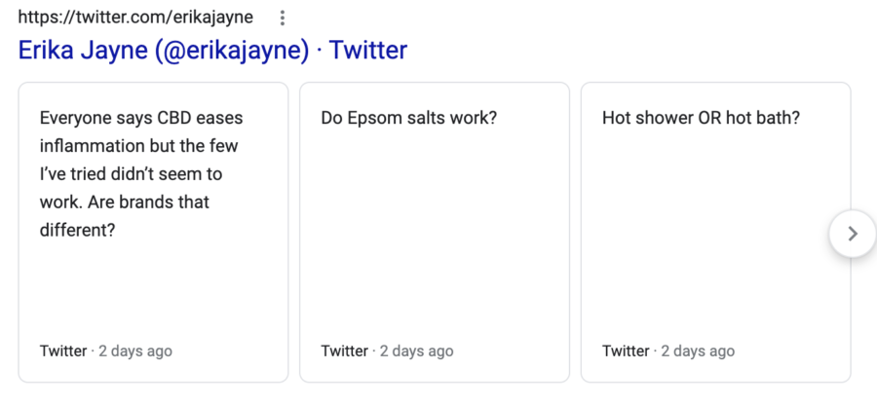The width and height of the screenshot is (877, 406).
Task: Click Twitter source label on CBD tweet card
Action: click(63, 351)
